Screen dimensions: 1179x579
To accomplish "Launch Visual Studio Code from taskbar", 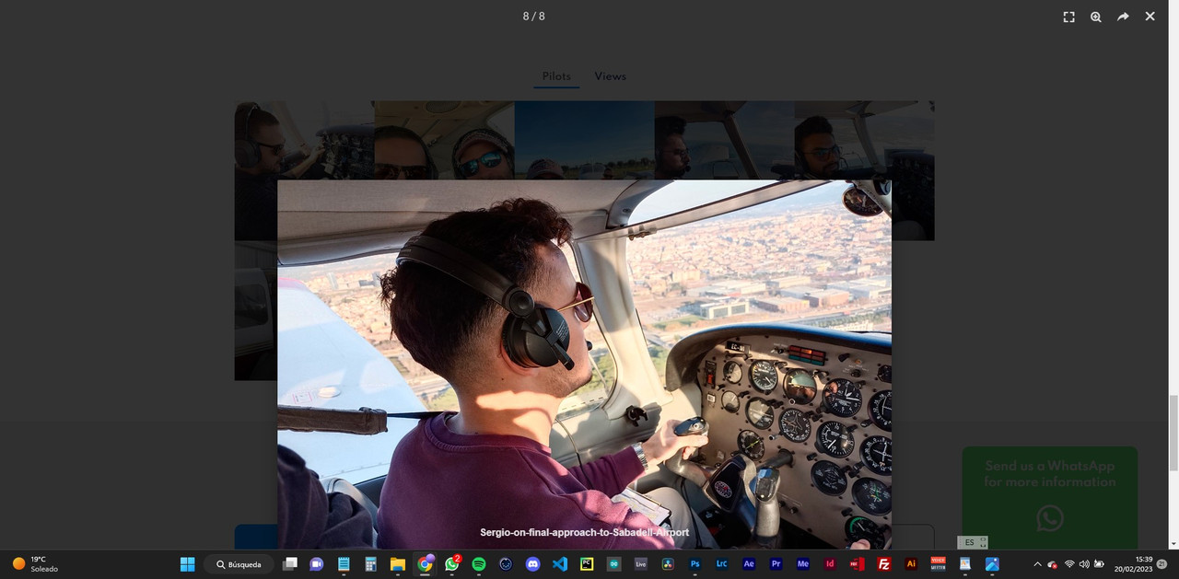I will 559,564.
